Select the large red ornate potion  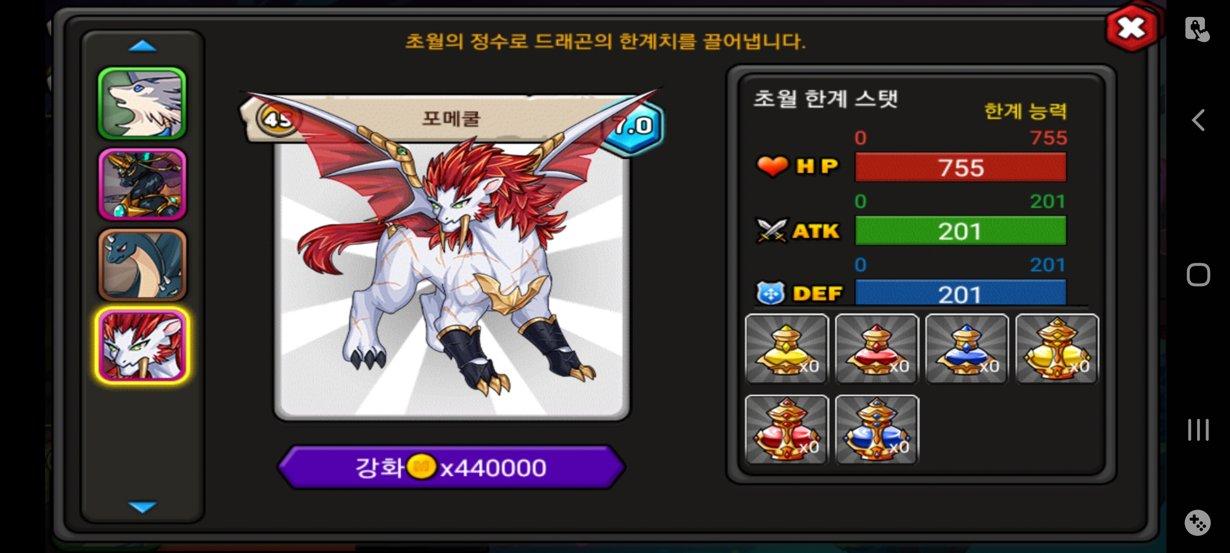pos(787,430)
